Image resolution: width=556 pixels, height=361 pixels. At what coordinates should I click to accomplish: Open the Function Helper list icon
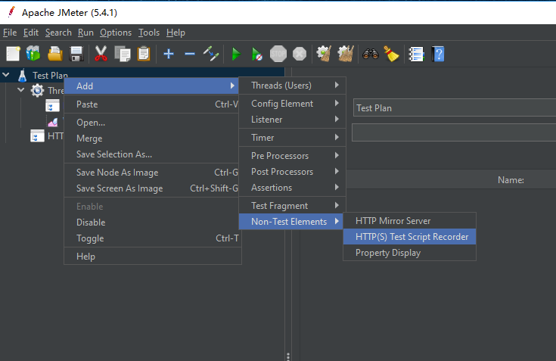tap(416, 54)
